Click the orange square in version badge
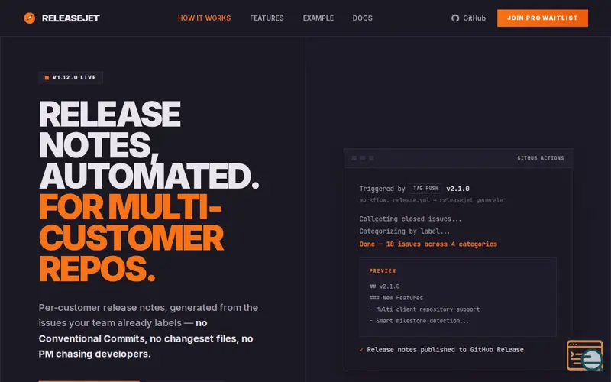 [47, 78]
